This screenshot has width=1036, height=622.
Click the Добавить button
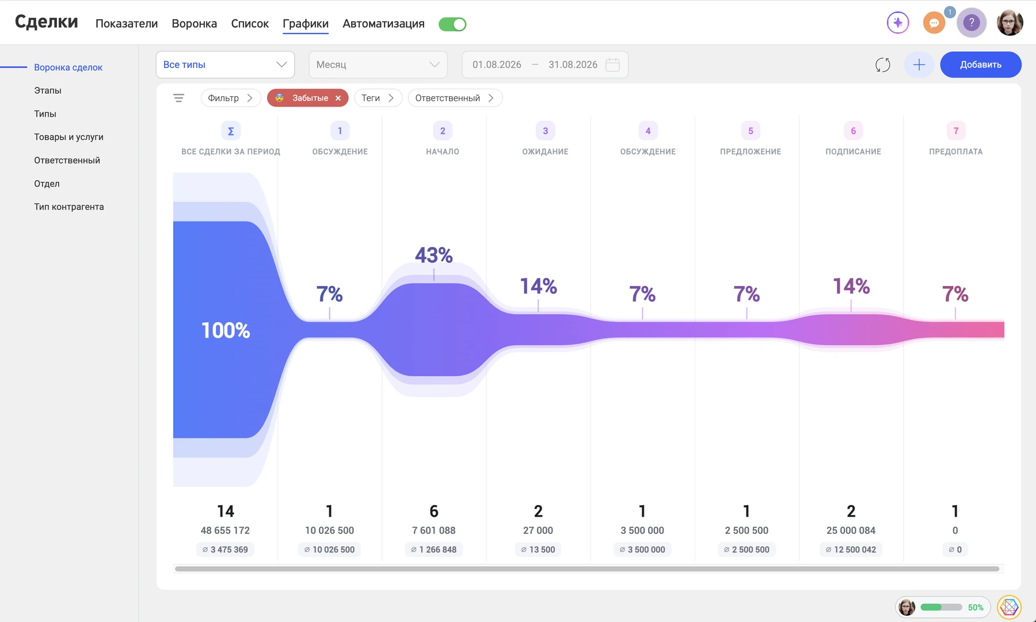click(981, 65)
